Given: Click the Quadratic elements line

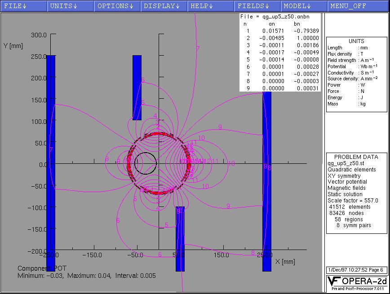Looking at the screenshot, I should click(352, 170).
